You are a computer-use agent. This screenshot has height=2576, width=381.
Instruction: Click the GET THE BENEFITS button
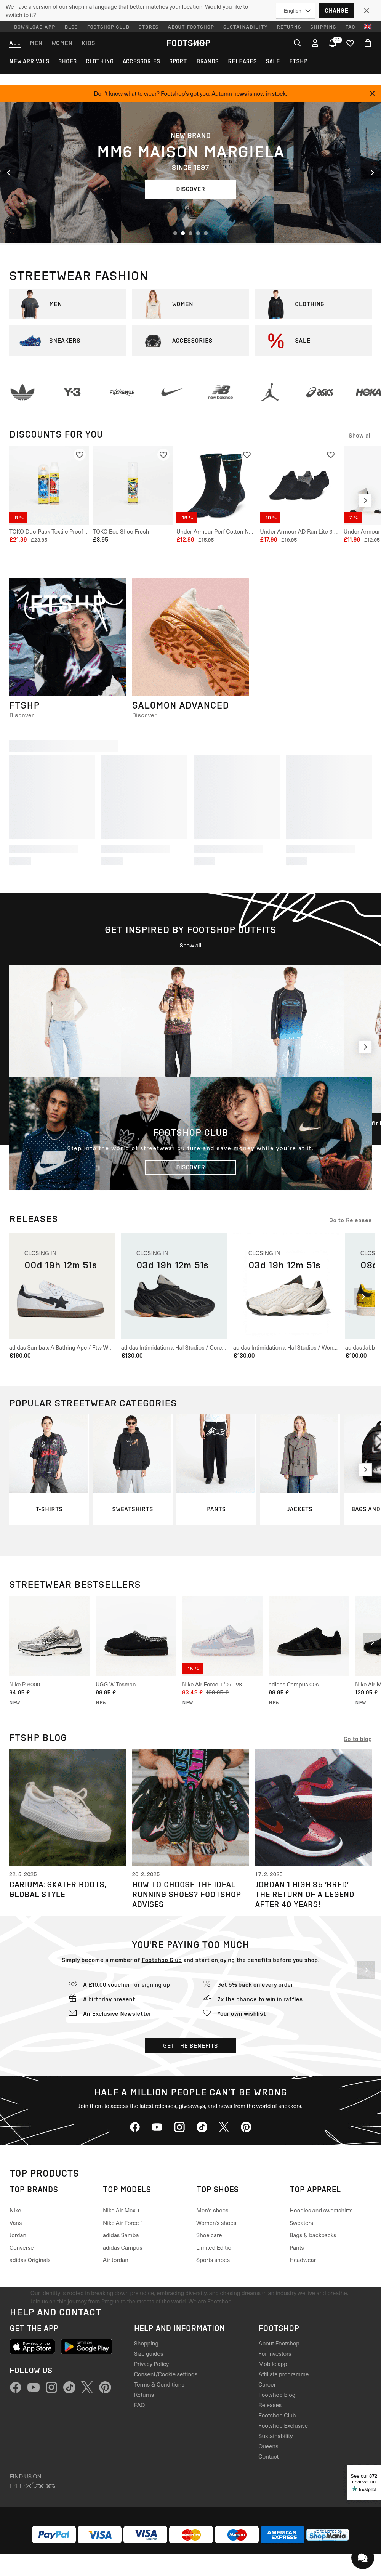tap(190, 2046)
